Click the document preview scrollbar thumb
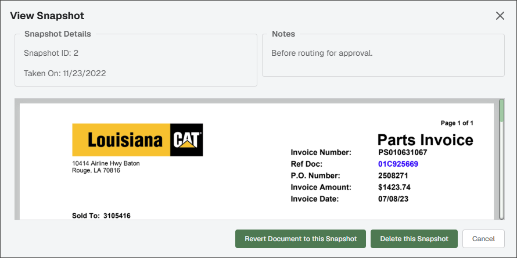 (x=501, y=110)
